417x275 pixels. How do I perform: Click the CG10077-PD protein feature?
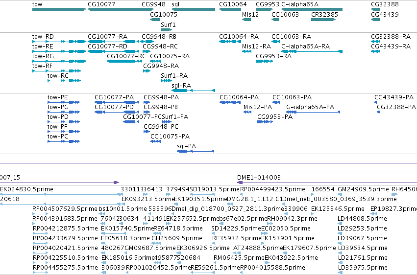coord(117,112)
